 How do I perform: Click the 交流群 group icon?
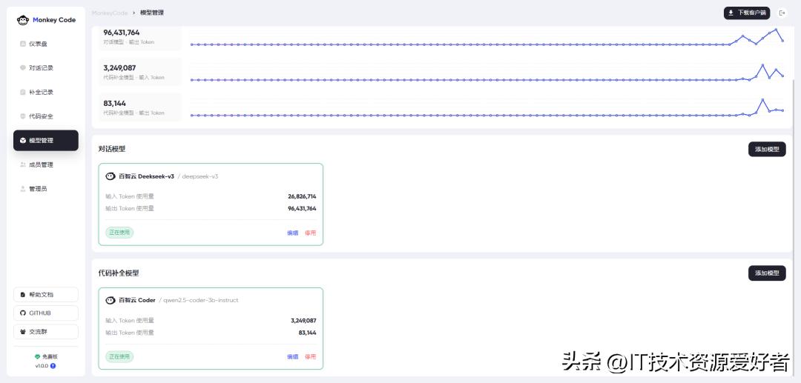[22, 331]
